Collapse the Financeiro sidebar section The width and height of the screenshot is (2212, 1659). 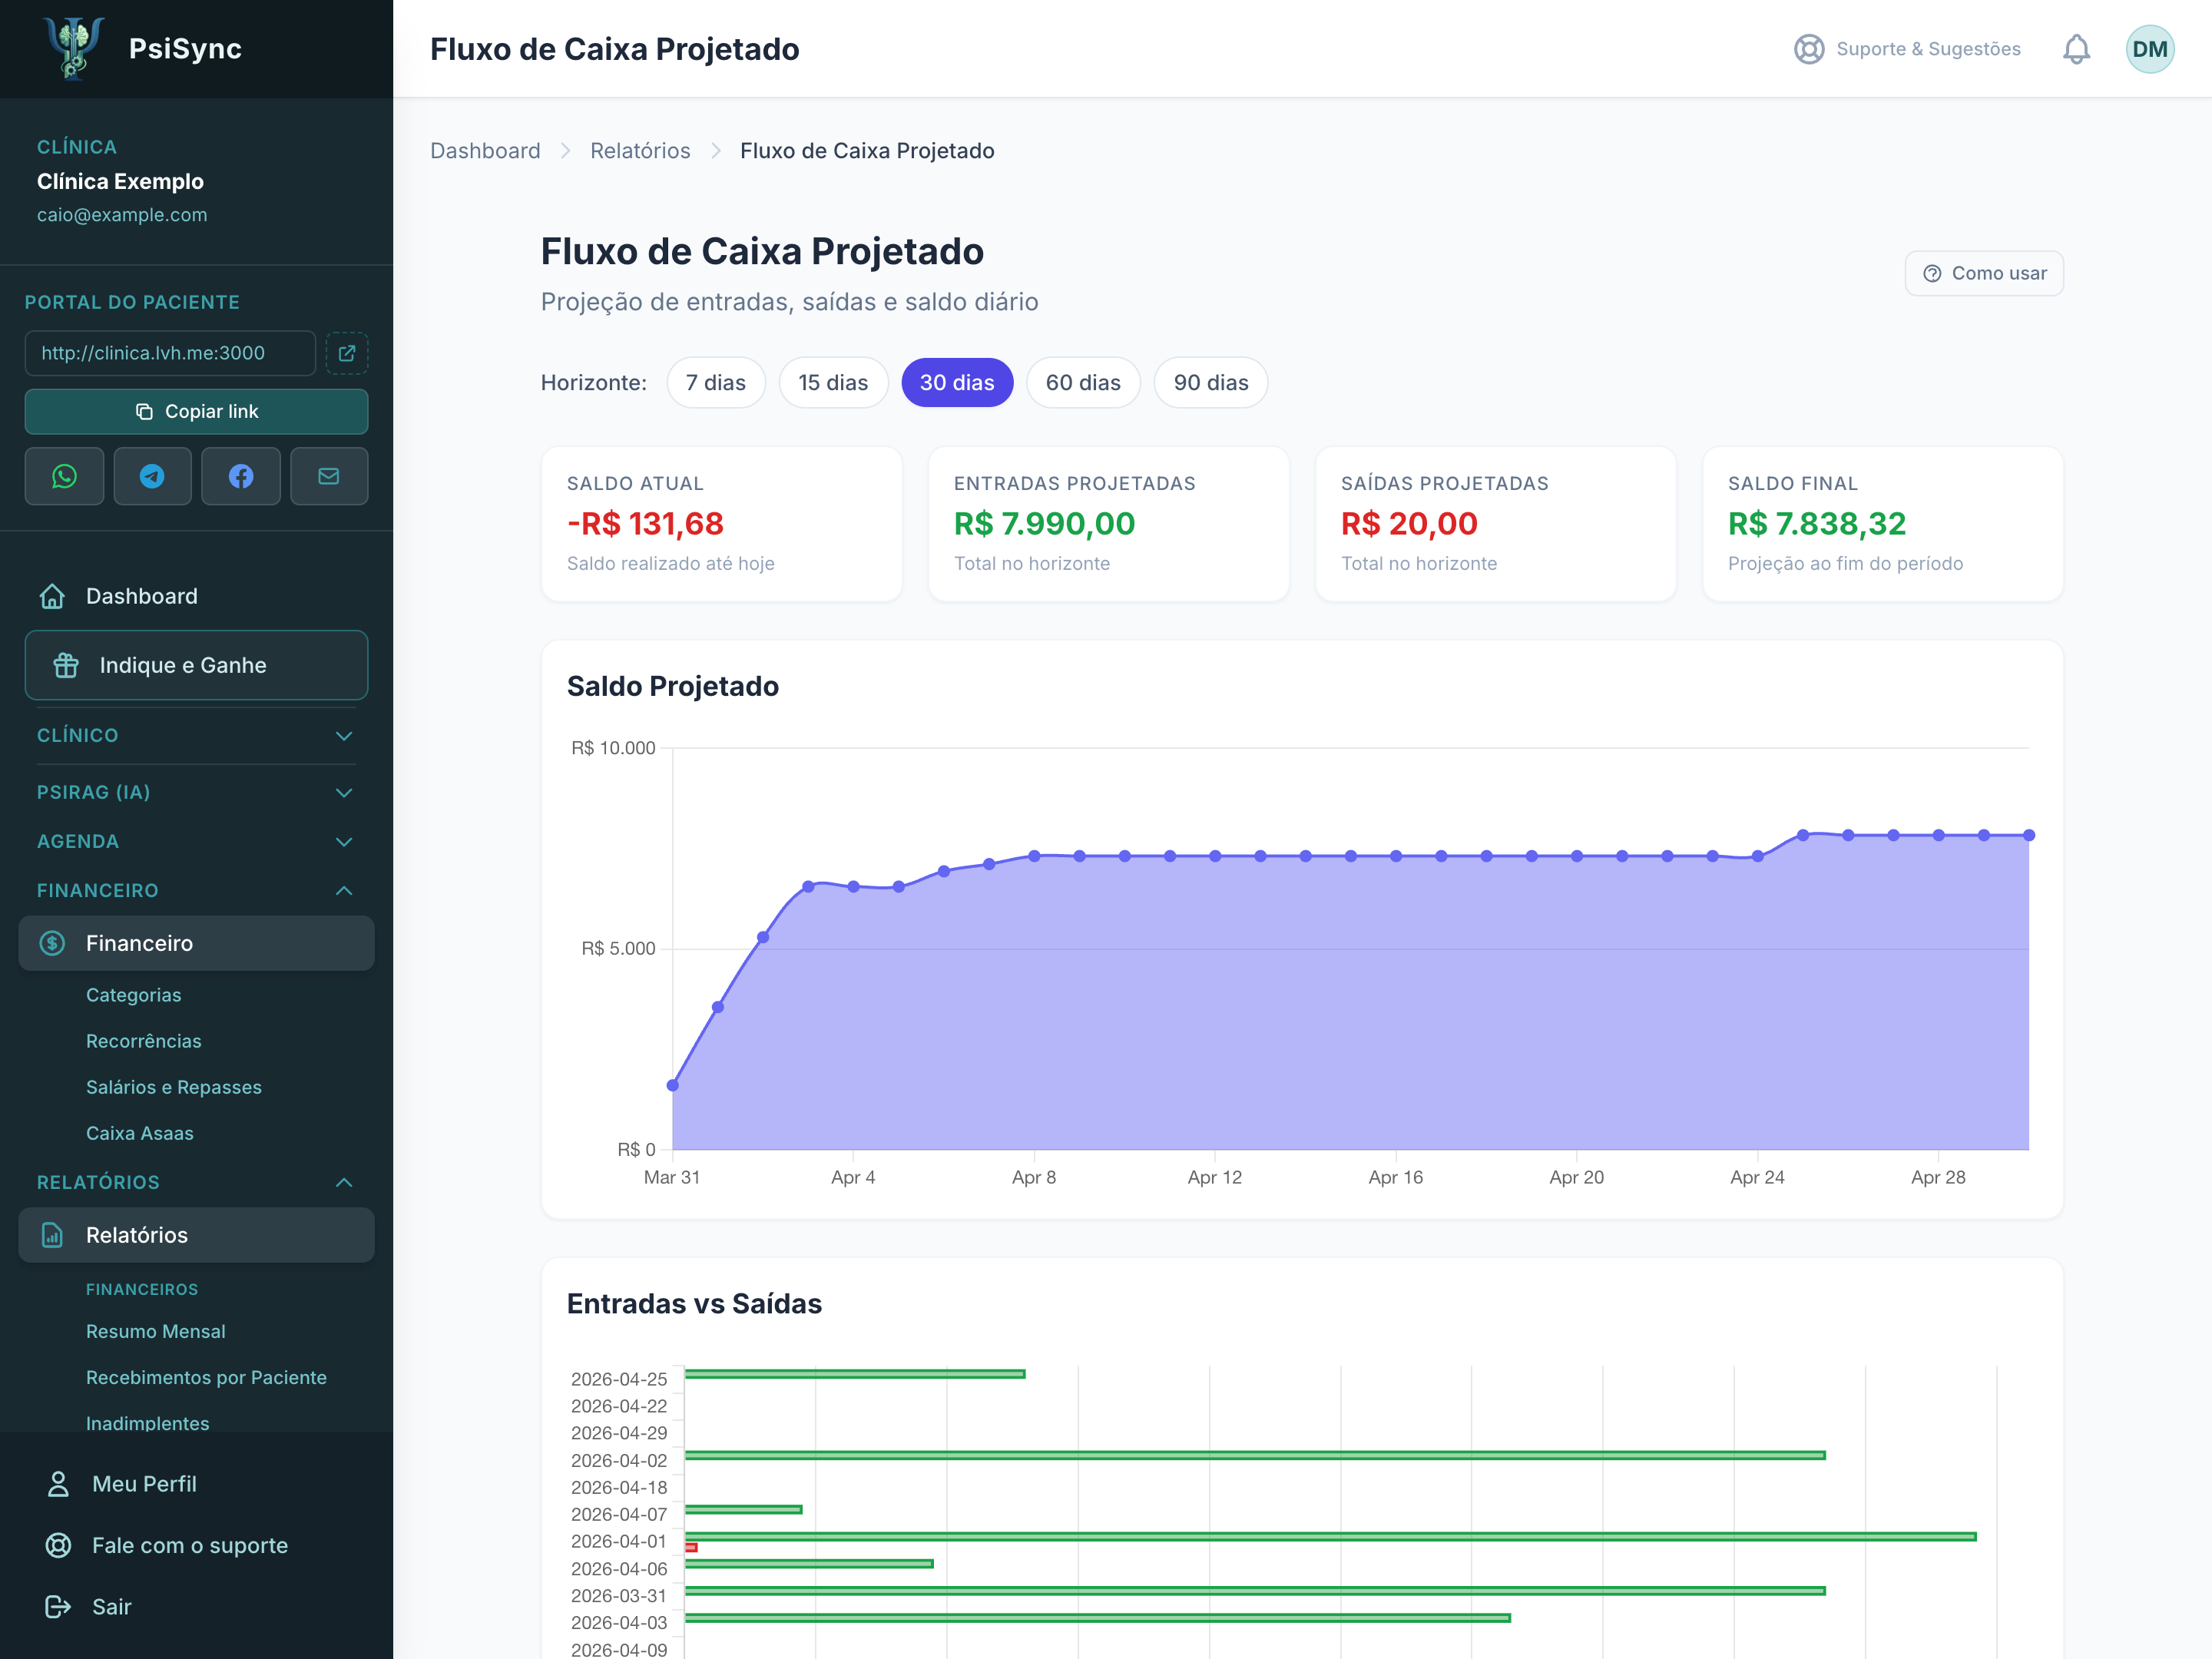click(196, 890)
